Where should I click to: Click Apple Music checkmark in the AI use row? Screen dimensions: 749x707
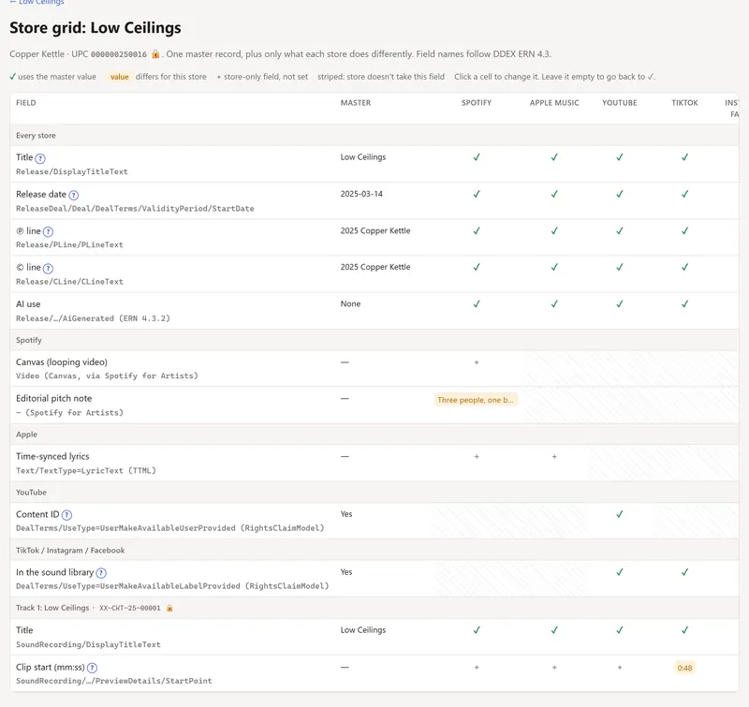coord(554,303)
